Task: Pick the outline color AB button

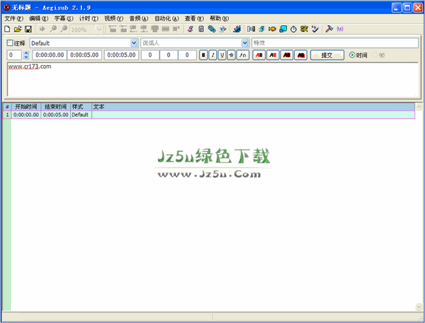Action: [x=287, y=55]
